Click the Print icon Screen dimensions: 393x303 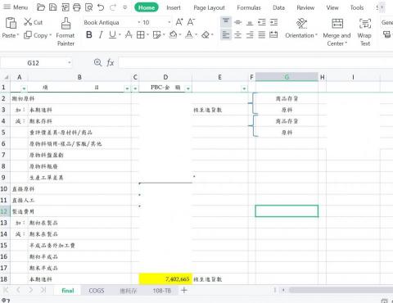click(x=77, y=7)
